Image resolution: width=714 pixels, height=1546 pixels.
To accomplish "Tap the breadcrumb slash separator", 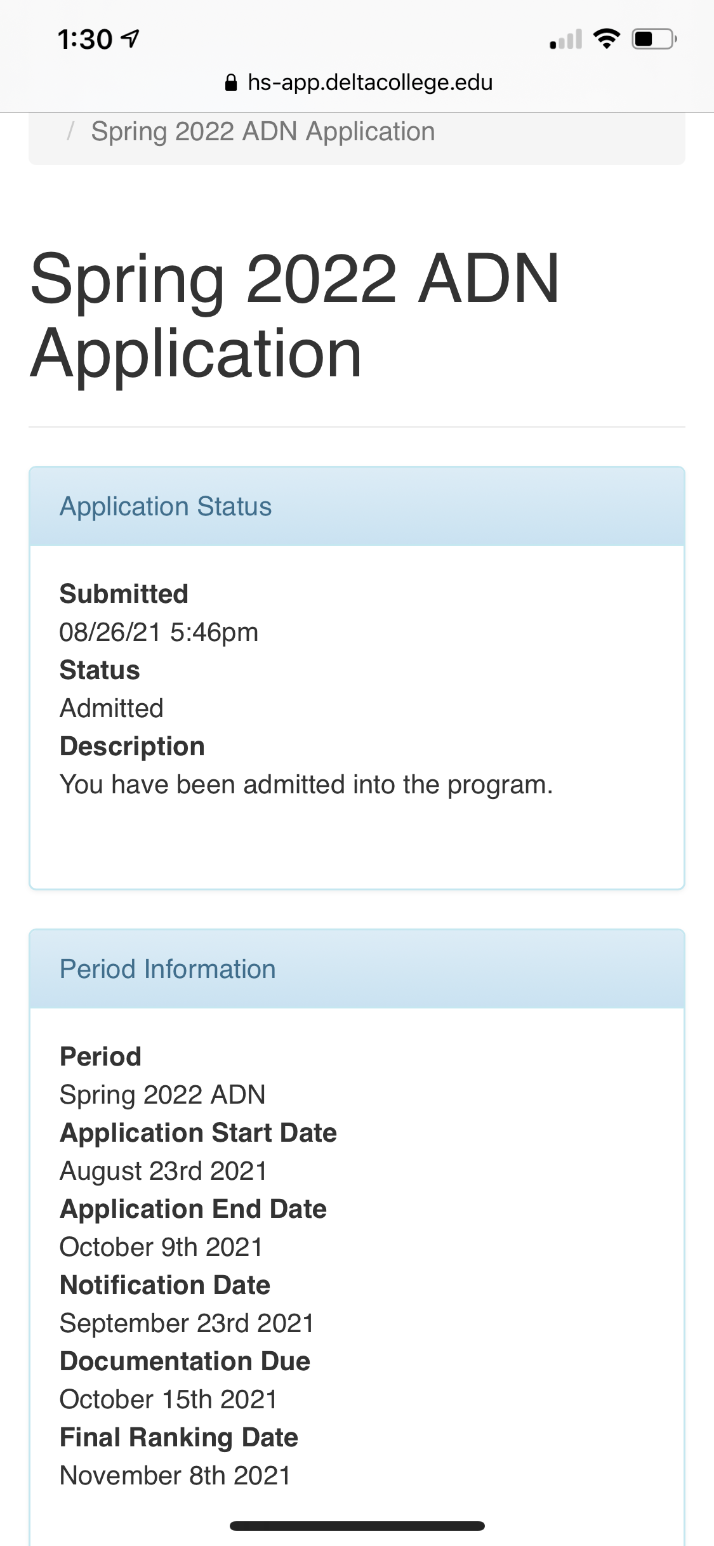I will click(71, 132).
